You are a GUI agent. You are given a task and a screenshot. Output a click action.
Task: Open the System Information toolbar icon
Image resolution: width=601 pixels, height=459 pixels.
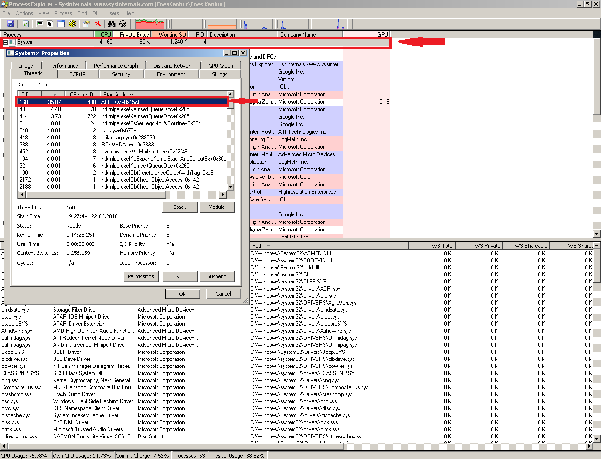[x=40, y=23]
